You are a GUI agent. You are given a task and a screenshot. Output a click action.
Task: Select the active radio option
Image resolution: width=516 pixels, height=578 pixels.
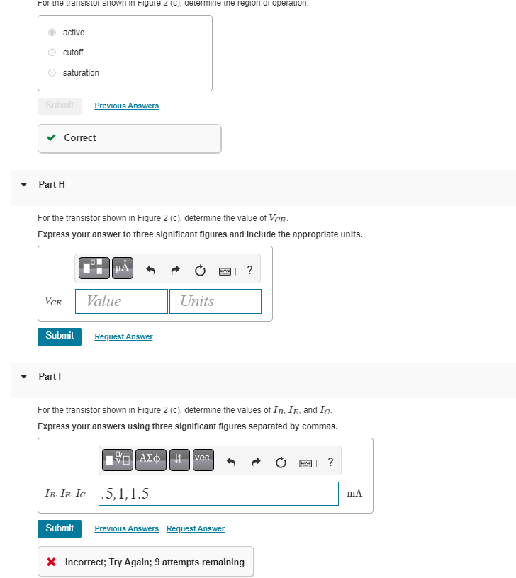pos(52,33)
